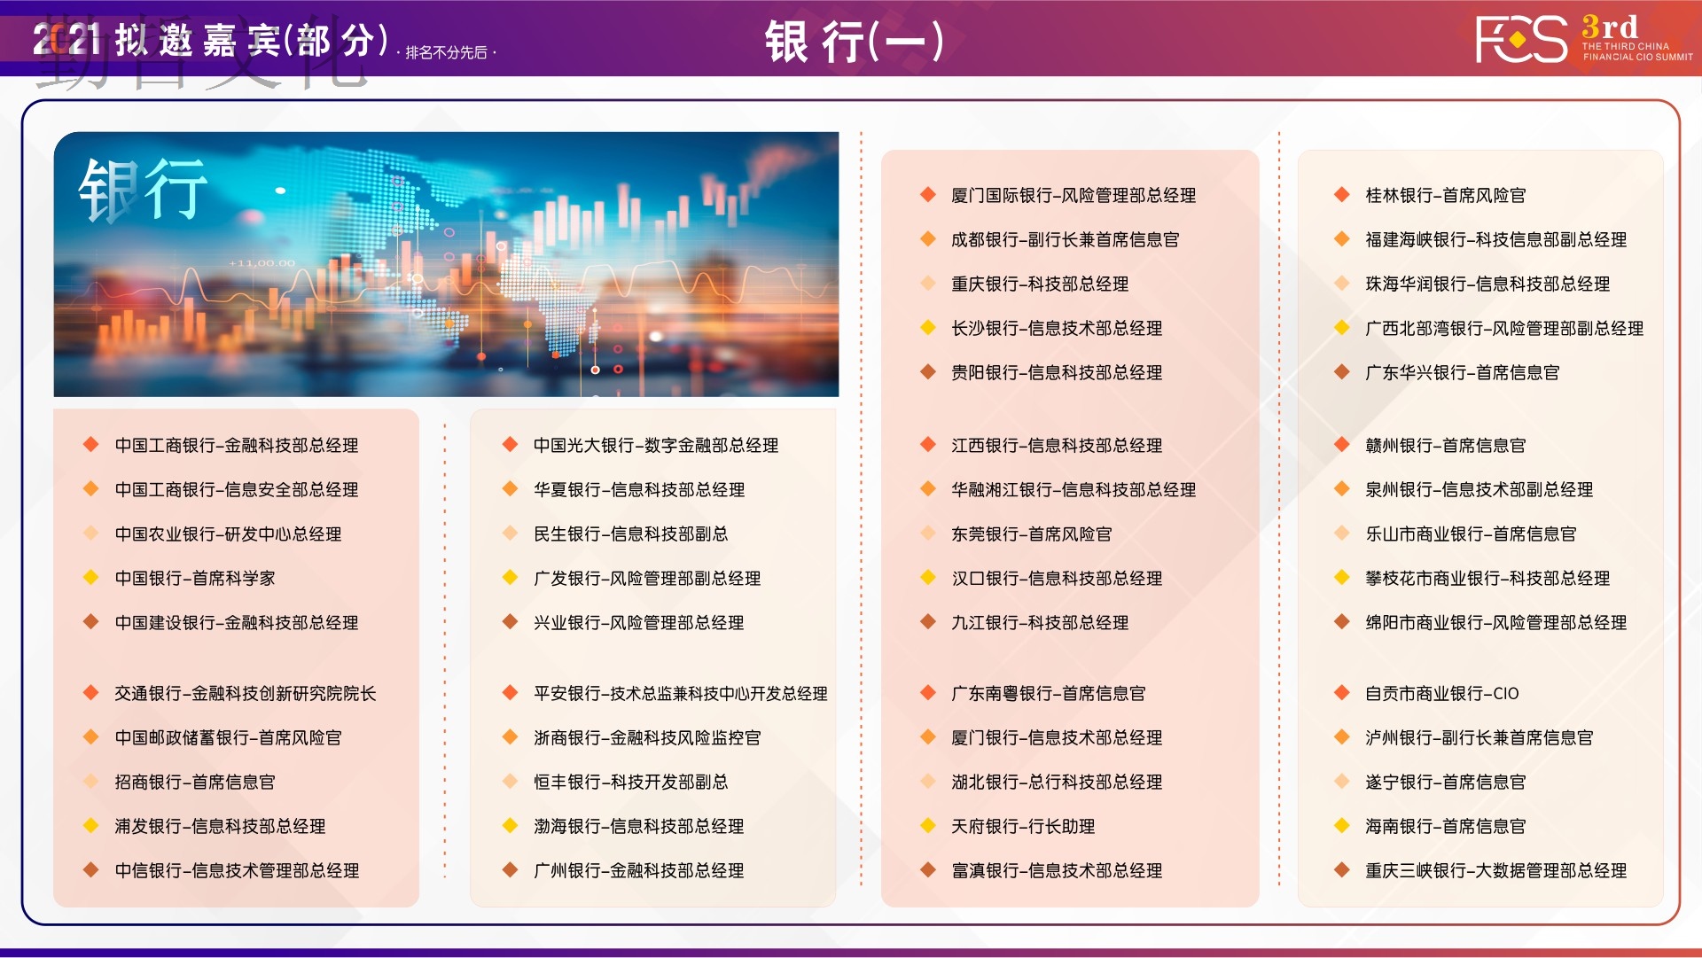Select the text 浙商银行-金融科技风险监控官
This screenshot has width=1702, height=958.
point(647,737)
